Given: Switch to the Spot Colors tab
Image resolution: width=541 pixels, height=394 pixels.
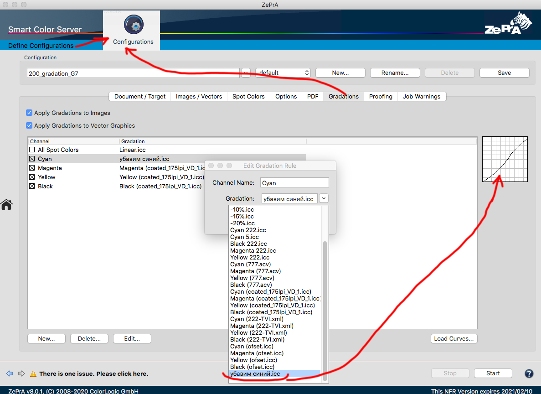Looking at the screenshot, I should coord(248,96).
